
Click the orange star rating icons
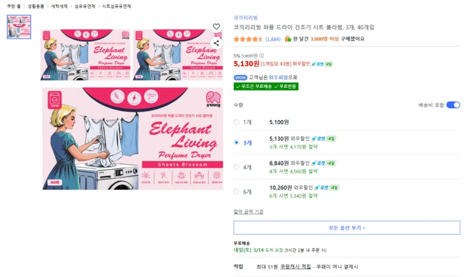248,39
